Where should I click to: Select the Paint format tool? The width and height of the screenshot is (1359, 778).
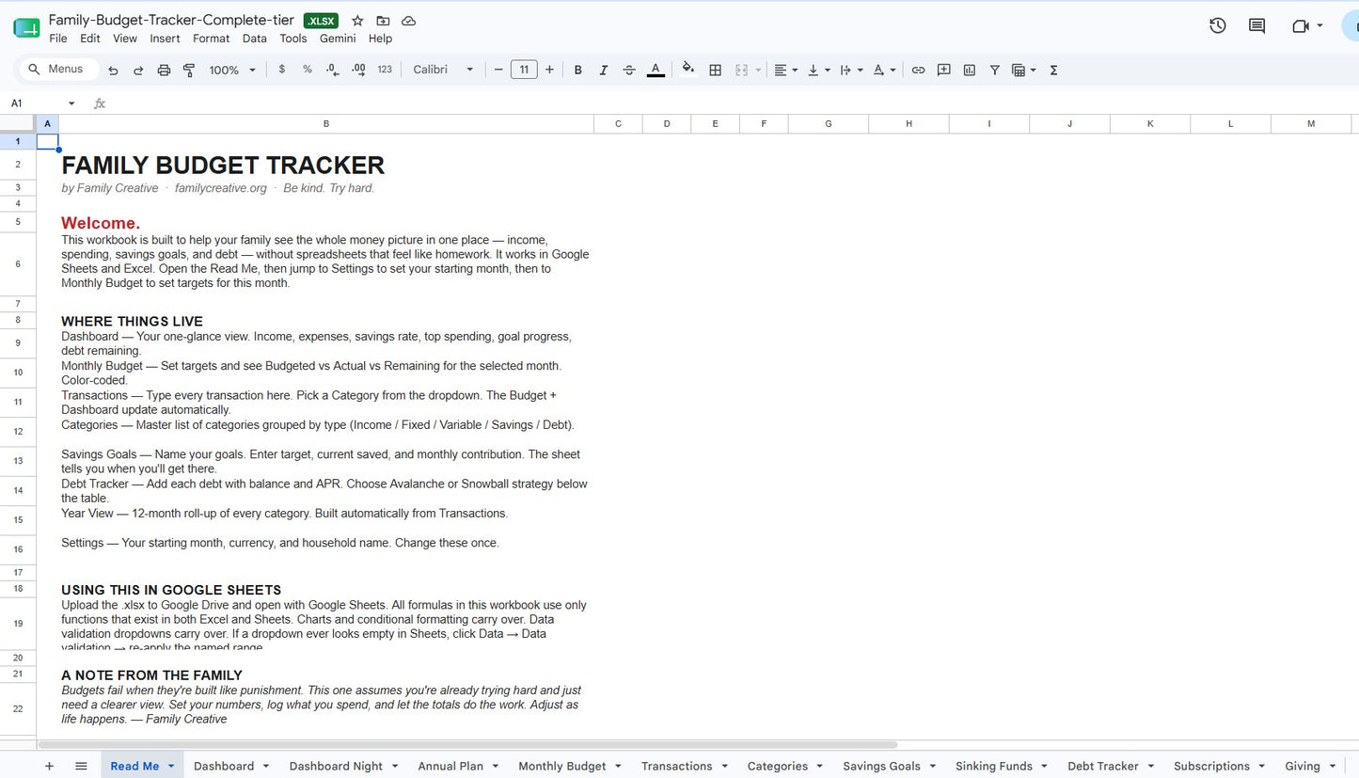[x=189, y=70]
